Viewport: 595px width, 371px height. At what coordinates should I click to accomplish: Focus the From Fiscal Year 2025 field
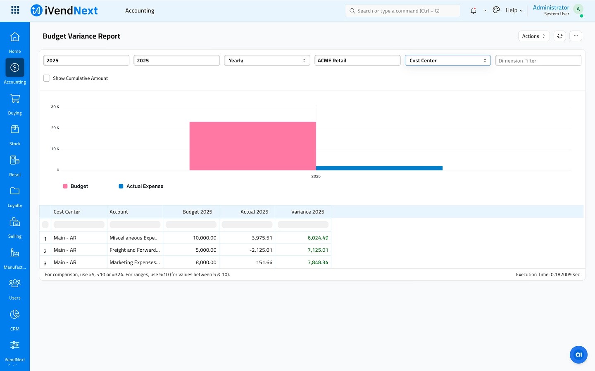point(86,60)
